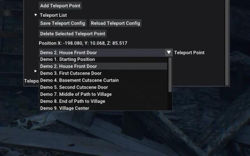
Task: Select Demo 4. Basement Cutscene Curtain
Action: point(103,80)
